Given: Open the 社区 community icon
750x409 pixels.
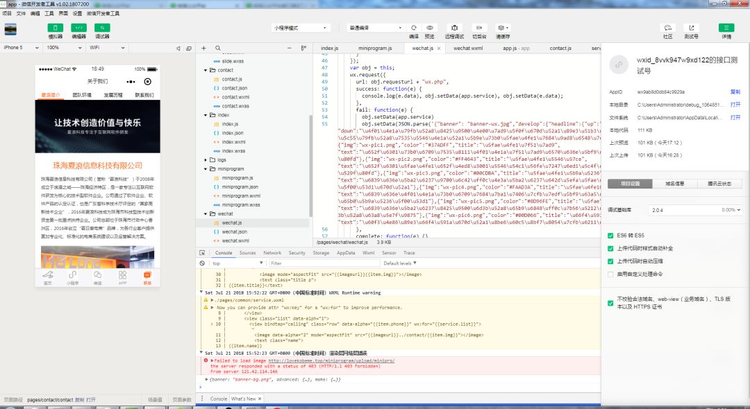Looking at the screenshot, I should coord(668,28).
